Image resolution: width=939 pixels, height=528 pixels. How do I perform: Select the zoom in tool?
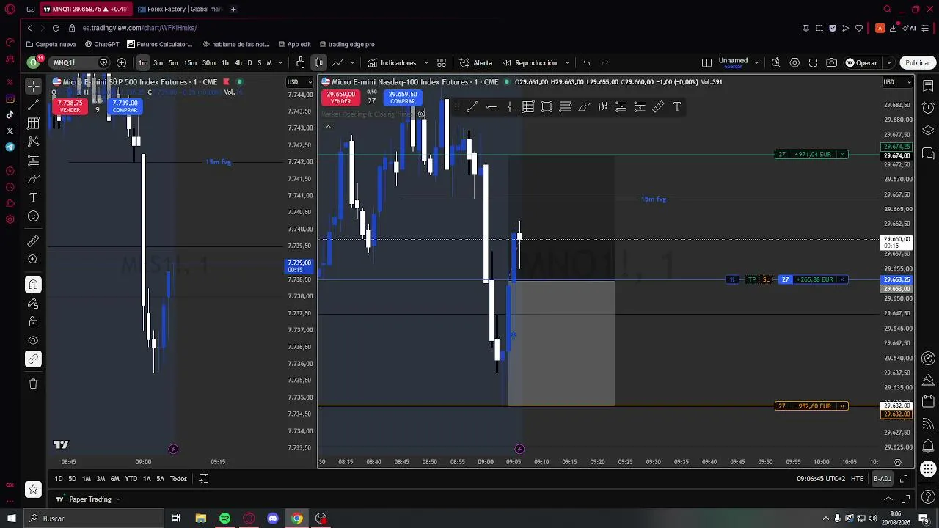[33, 260]
